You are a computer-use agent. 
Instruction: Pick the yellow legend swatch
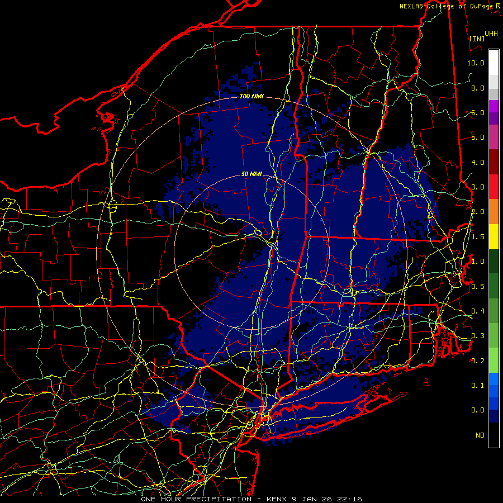pos(493,236)
